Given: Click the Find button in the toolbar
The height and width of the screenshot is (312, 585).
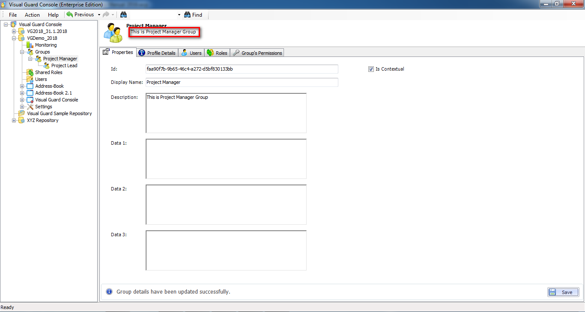Looking at the screenshot, I should 193,15.
